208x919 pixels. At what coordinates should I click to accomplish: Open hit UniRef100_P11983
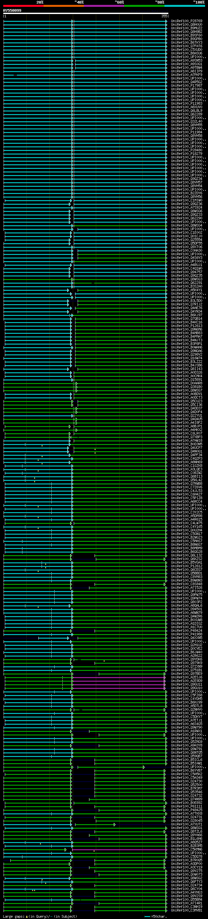pos(187,103)
